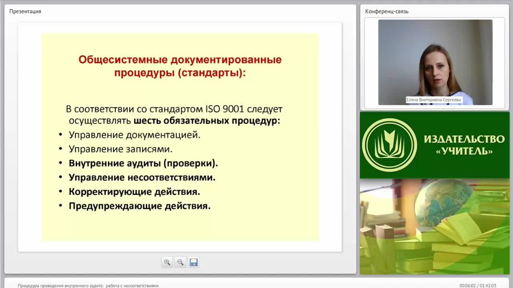Click the Издательство Учитель logo emblem
513x288 pixels.
click(x=390, y=145)
